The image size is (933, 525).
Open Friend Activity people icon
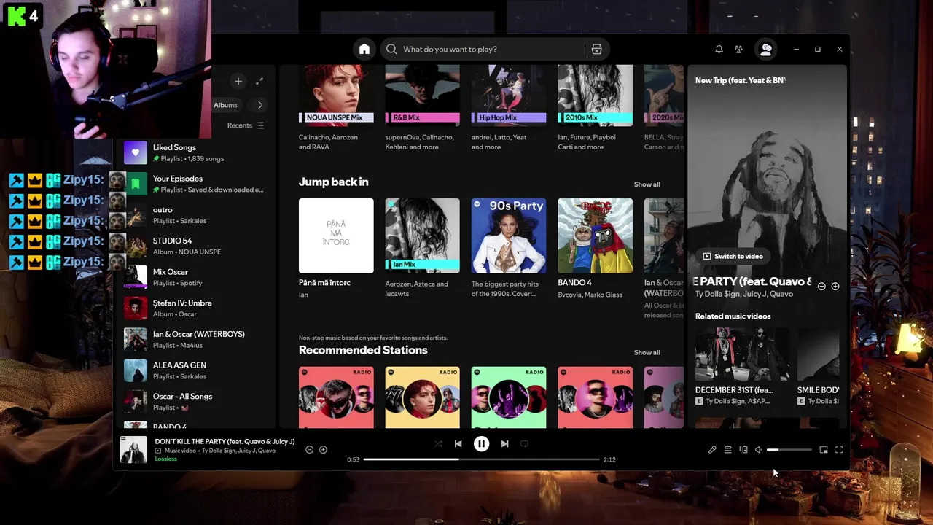click(x=738, y=49)
